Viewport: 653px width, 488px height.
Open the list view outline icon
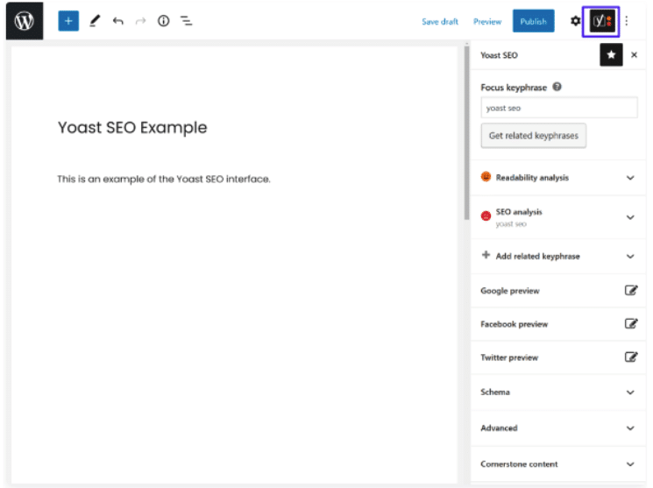(x=186, y=21)
